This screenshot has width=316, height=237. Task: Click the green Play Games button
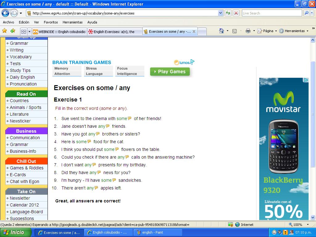click(170, 72)
